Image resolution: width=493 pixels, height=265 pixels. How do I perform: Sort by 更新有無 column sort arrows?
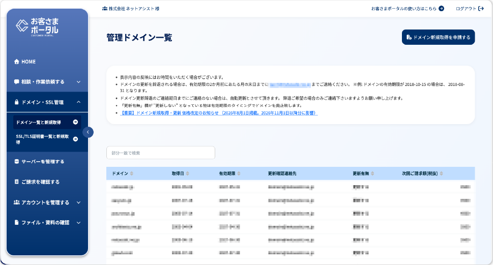(372, 173)
